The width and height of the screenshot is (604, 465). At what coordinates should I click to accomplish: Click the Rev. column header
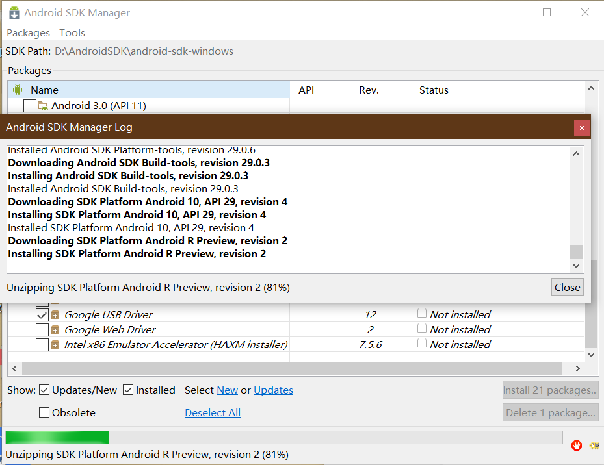point(369,90)
